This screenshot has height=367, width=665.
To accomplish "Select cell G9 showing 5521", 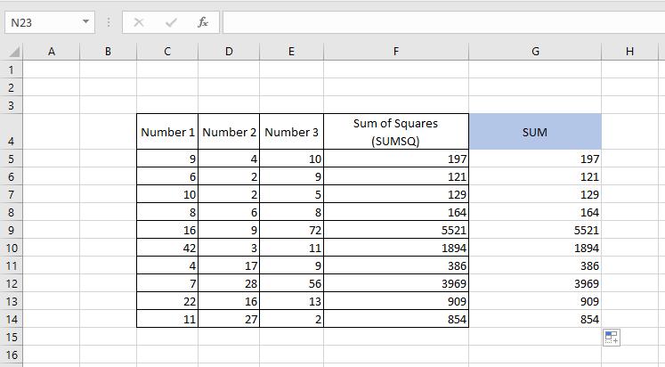I will [x=535, y=230].
